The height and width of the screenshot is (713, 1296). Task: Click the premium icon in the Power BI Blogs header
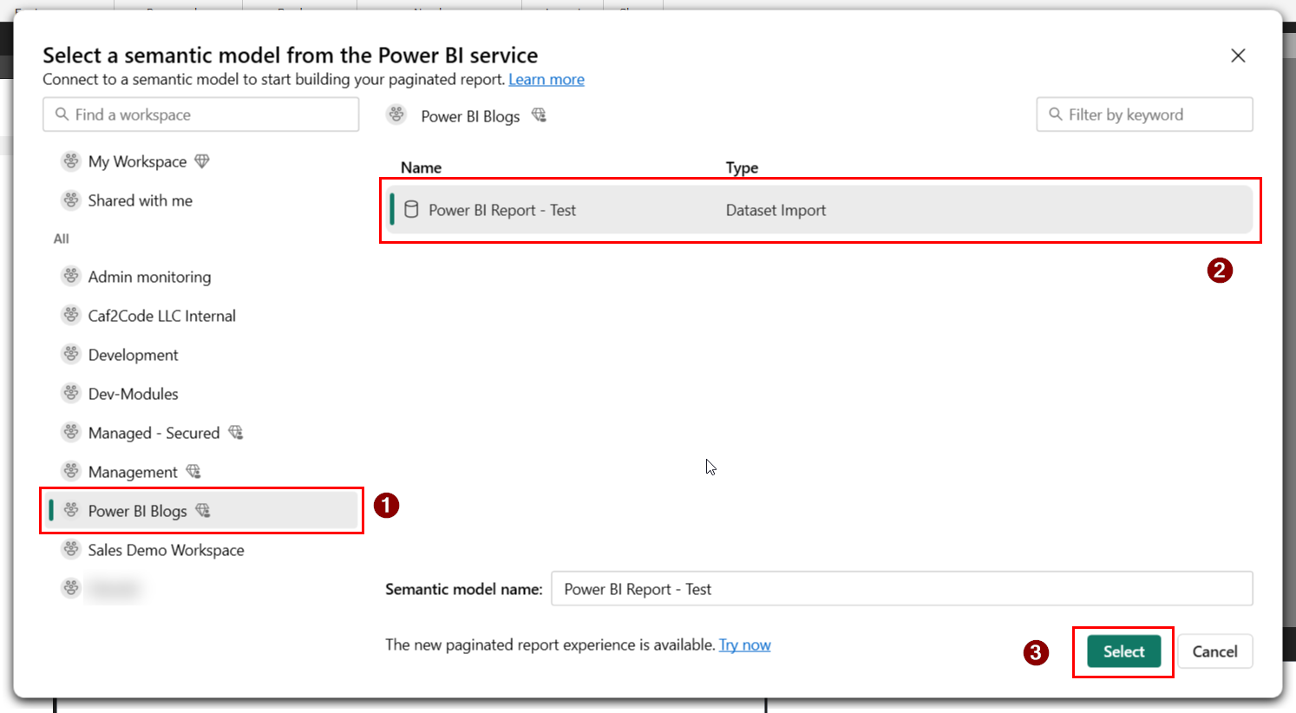539,114
